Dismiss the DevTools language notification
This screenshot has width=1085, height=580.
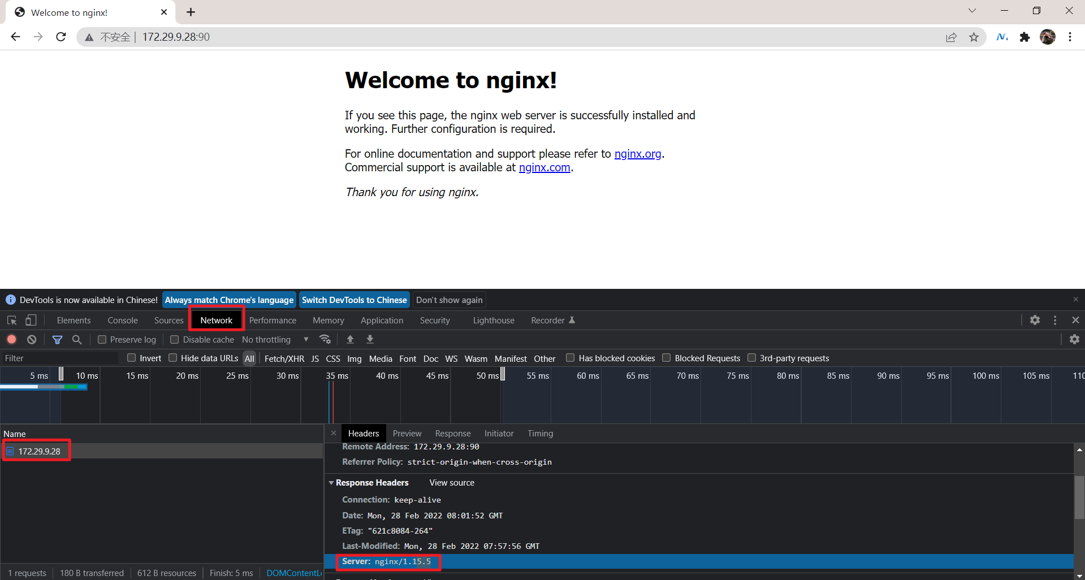pos(1075,300)
